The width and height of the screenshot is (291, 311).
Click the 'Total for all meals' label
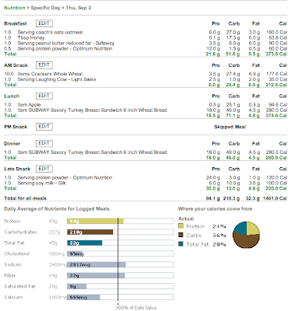pos(26,198)
